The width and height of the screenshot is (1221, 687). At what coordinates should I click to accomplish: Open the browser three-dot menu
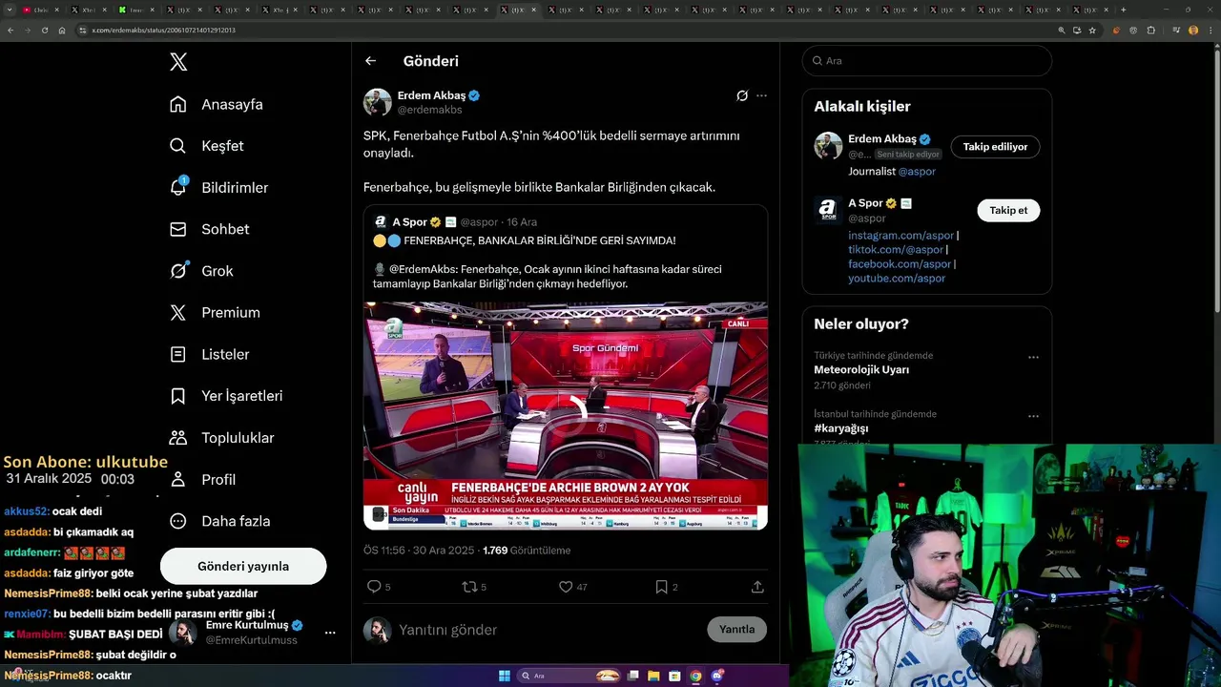pyautogui.click(x=1211, y=30)
